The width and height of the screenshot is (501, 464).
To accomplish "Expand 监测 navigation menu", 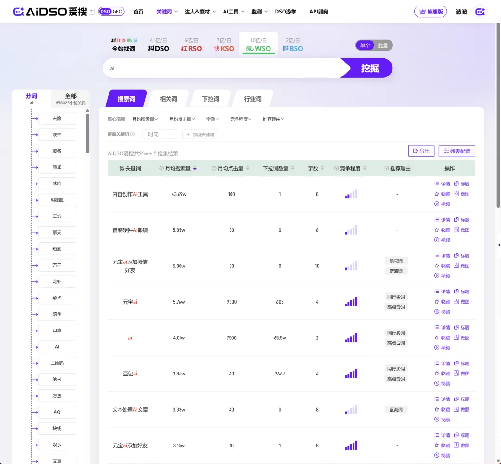I will pyautogui.click(x=259, y=12).
